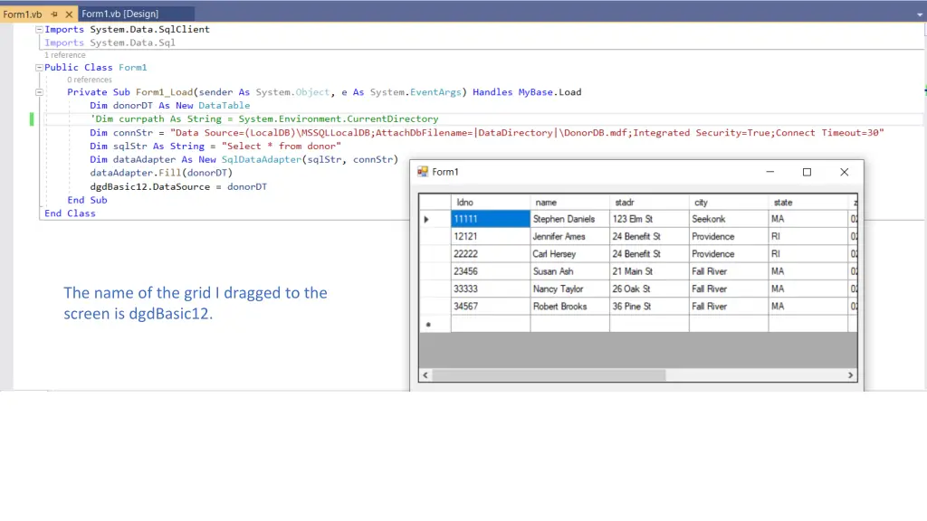Click the empty name cell in new row

(x=570, y=324)
